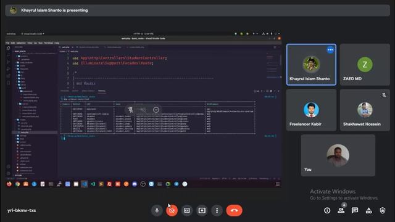This screenshot has width=395, height=222.
Task: Click the StudentController use statement line
Action: click(120, 58)
